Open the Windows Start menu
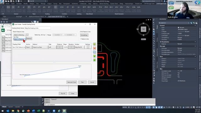The width and height of the screenshot is (201, 113). 3,111
